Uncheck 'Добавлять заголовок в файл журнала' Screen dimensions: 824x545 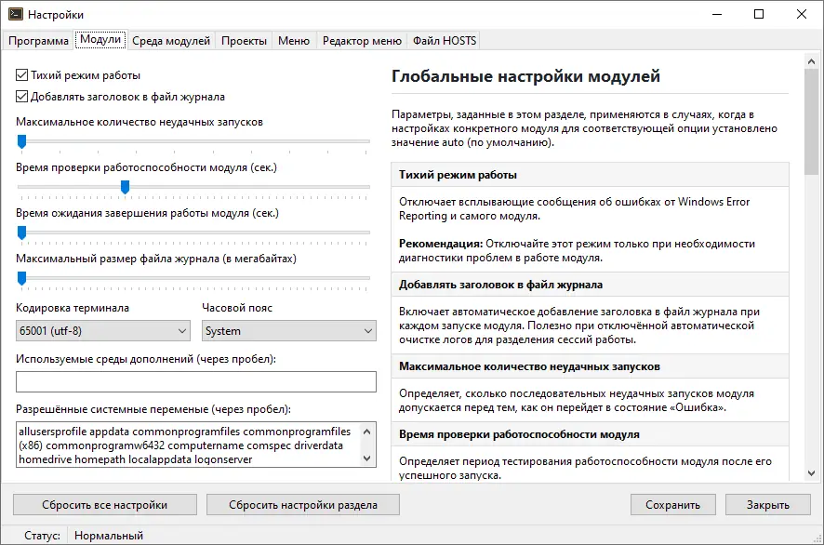(22, 96)
